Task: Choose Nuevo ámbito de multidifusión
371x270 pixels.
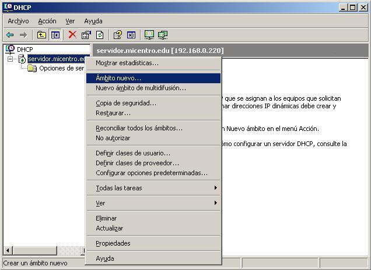Action: point(141,88)
